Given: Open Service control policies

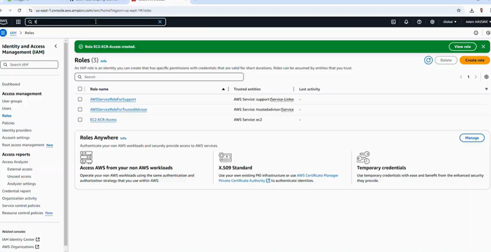Looking at the screenshot, I should click(x=21, y=206).
